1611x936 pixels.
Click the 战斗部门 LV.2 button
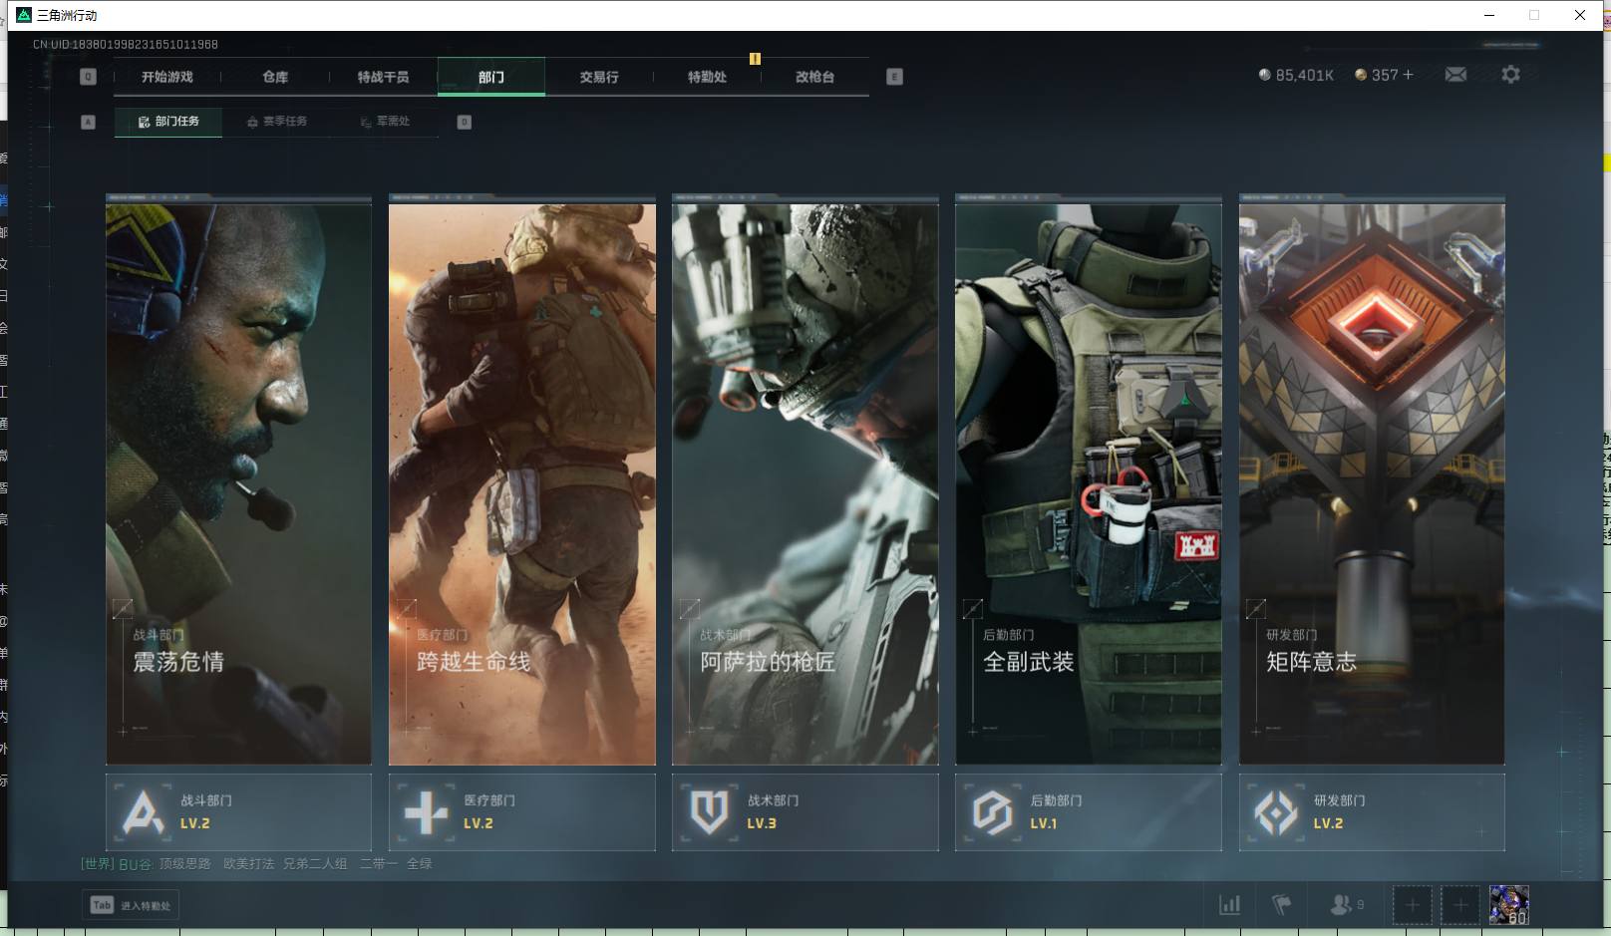pyautogui.click(x=238, y=812)
